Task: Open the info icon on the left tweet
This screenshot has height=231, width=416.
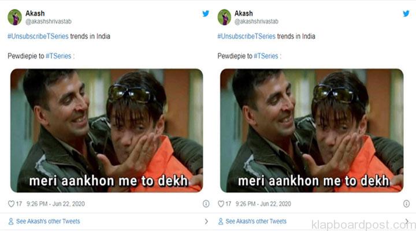Action: 206,204
